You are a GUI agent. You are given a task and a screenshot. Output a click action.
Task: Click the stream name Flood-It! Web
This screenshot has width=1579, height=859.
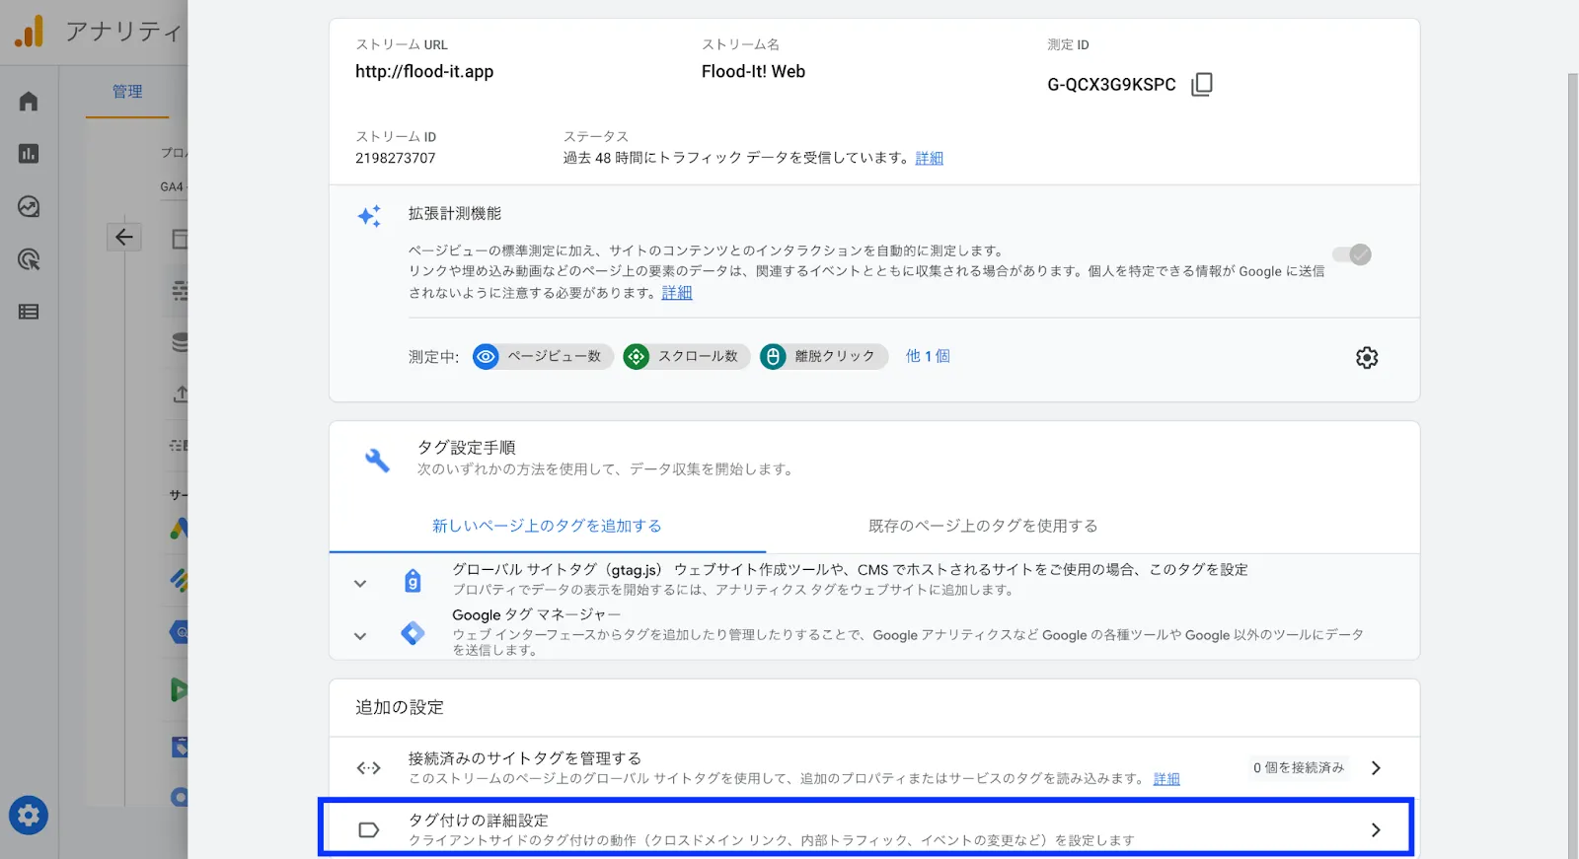point(753,71)
